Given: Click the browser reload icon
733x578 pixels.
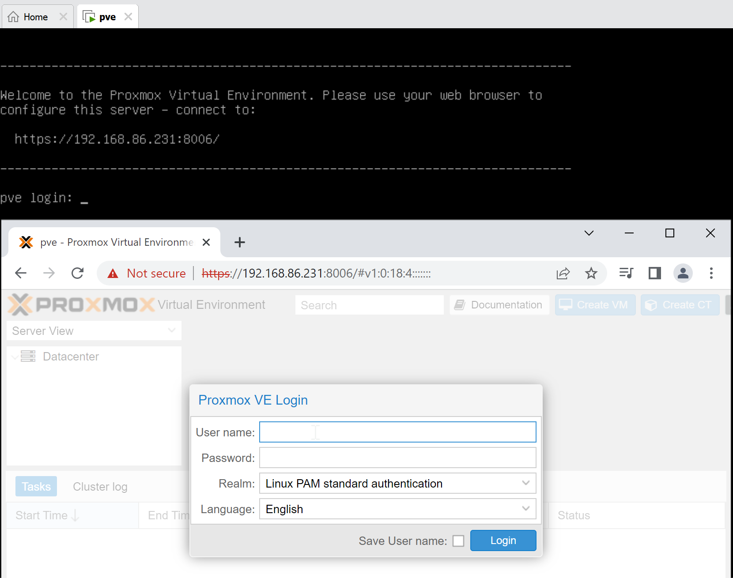Looking at the screenshot, I should coord(78,274).
